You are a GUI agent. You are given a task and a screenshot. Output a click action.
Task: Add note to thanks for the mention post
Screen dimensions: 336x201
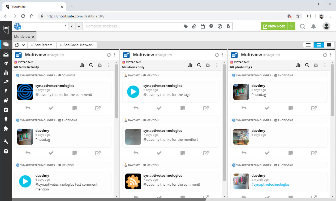pos(183,153)
